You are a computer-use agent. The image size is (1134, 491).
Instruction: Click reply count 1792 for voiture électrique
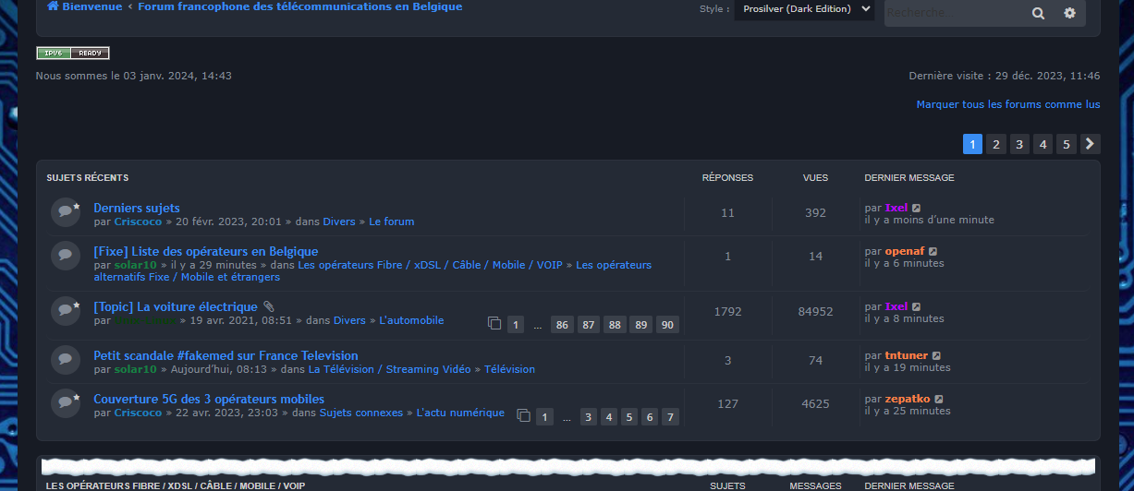pos(728,312)
